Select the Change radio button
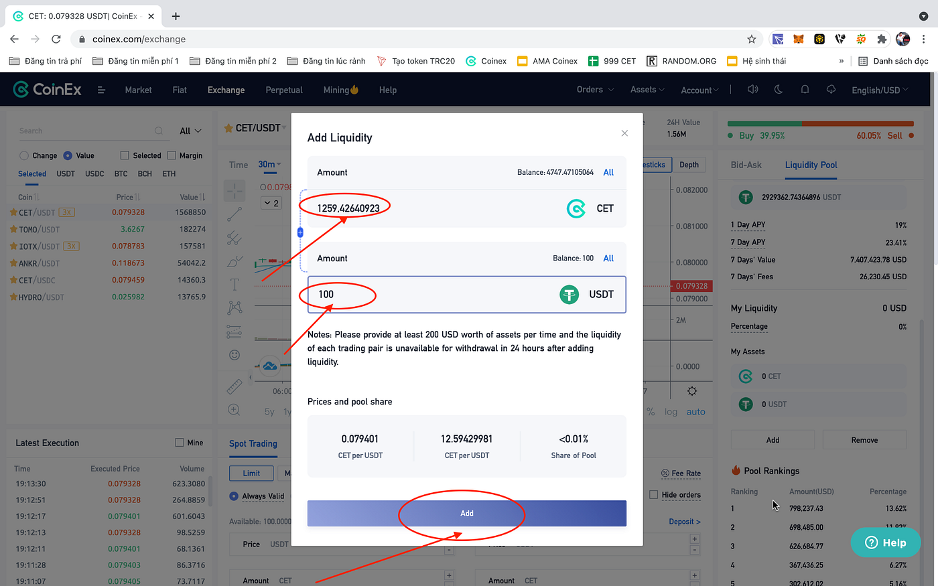The width and height of the screenshot is (938, 586). [24, 155]
